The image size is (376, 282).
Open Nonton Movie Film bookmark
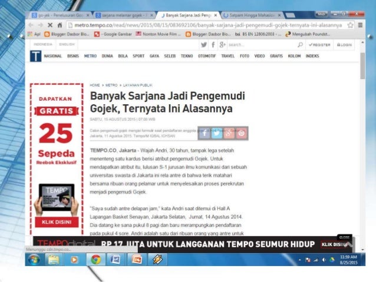(159, 34)
